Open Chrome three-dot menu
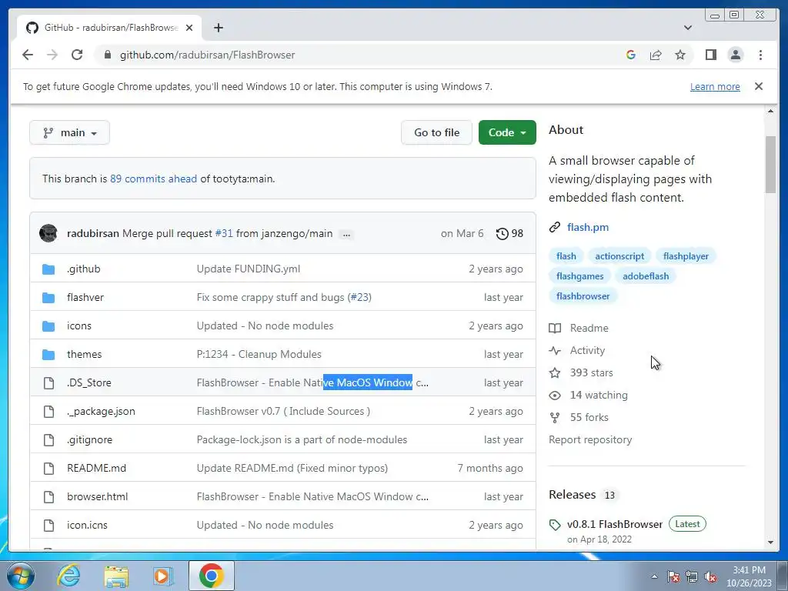 760,55
